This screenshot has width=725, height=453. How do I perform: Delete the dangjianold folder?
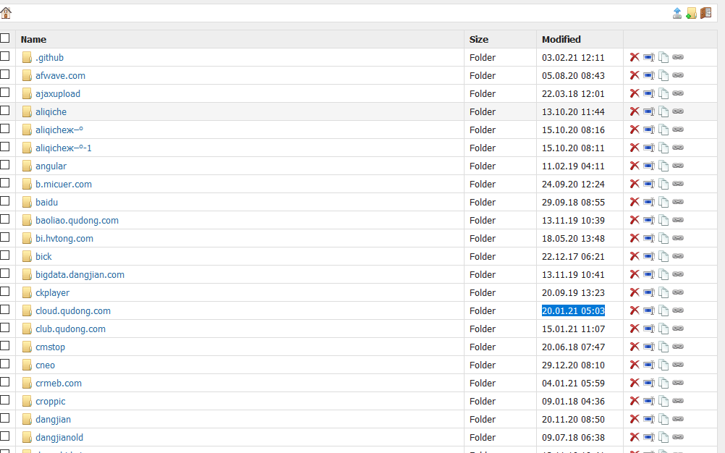click(635, 437)
